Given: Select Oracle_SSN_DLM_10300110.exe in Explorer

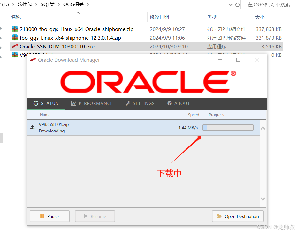Looking at the screenshot, I should (57, 46).
